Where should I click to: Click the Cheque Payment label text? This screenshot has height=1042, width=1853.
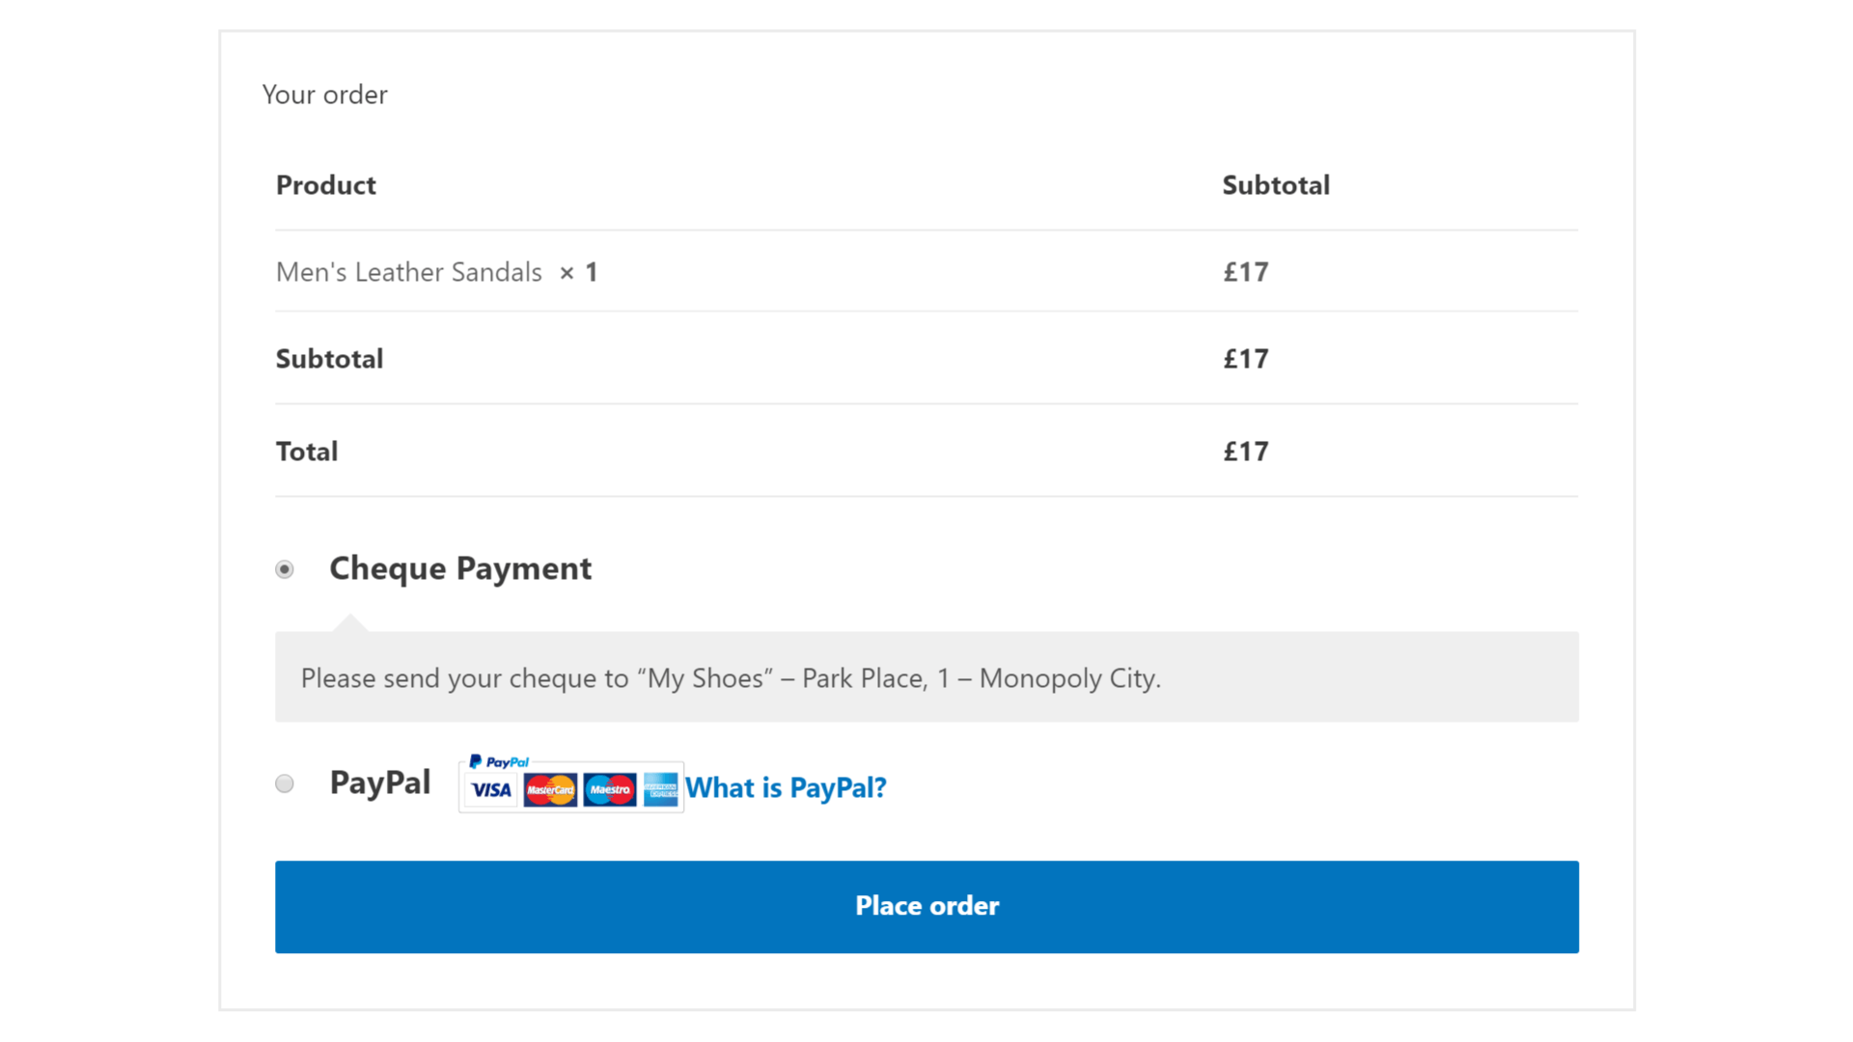(x=460, y=568)
